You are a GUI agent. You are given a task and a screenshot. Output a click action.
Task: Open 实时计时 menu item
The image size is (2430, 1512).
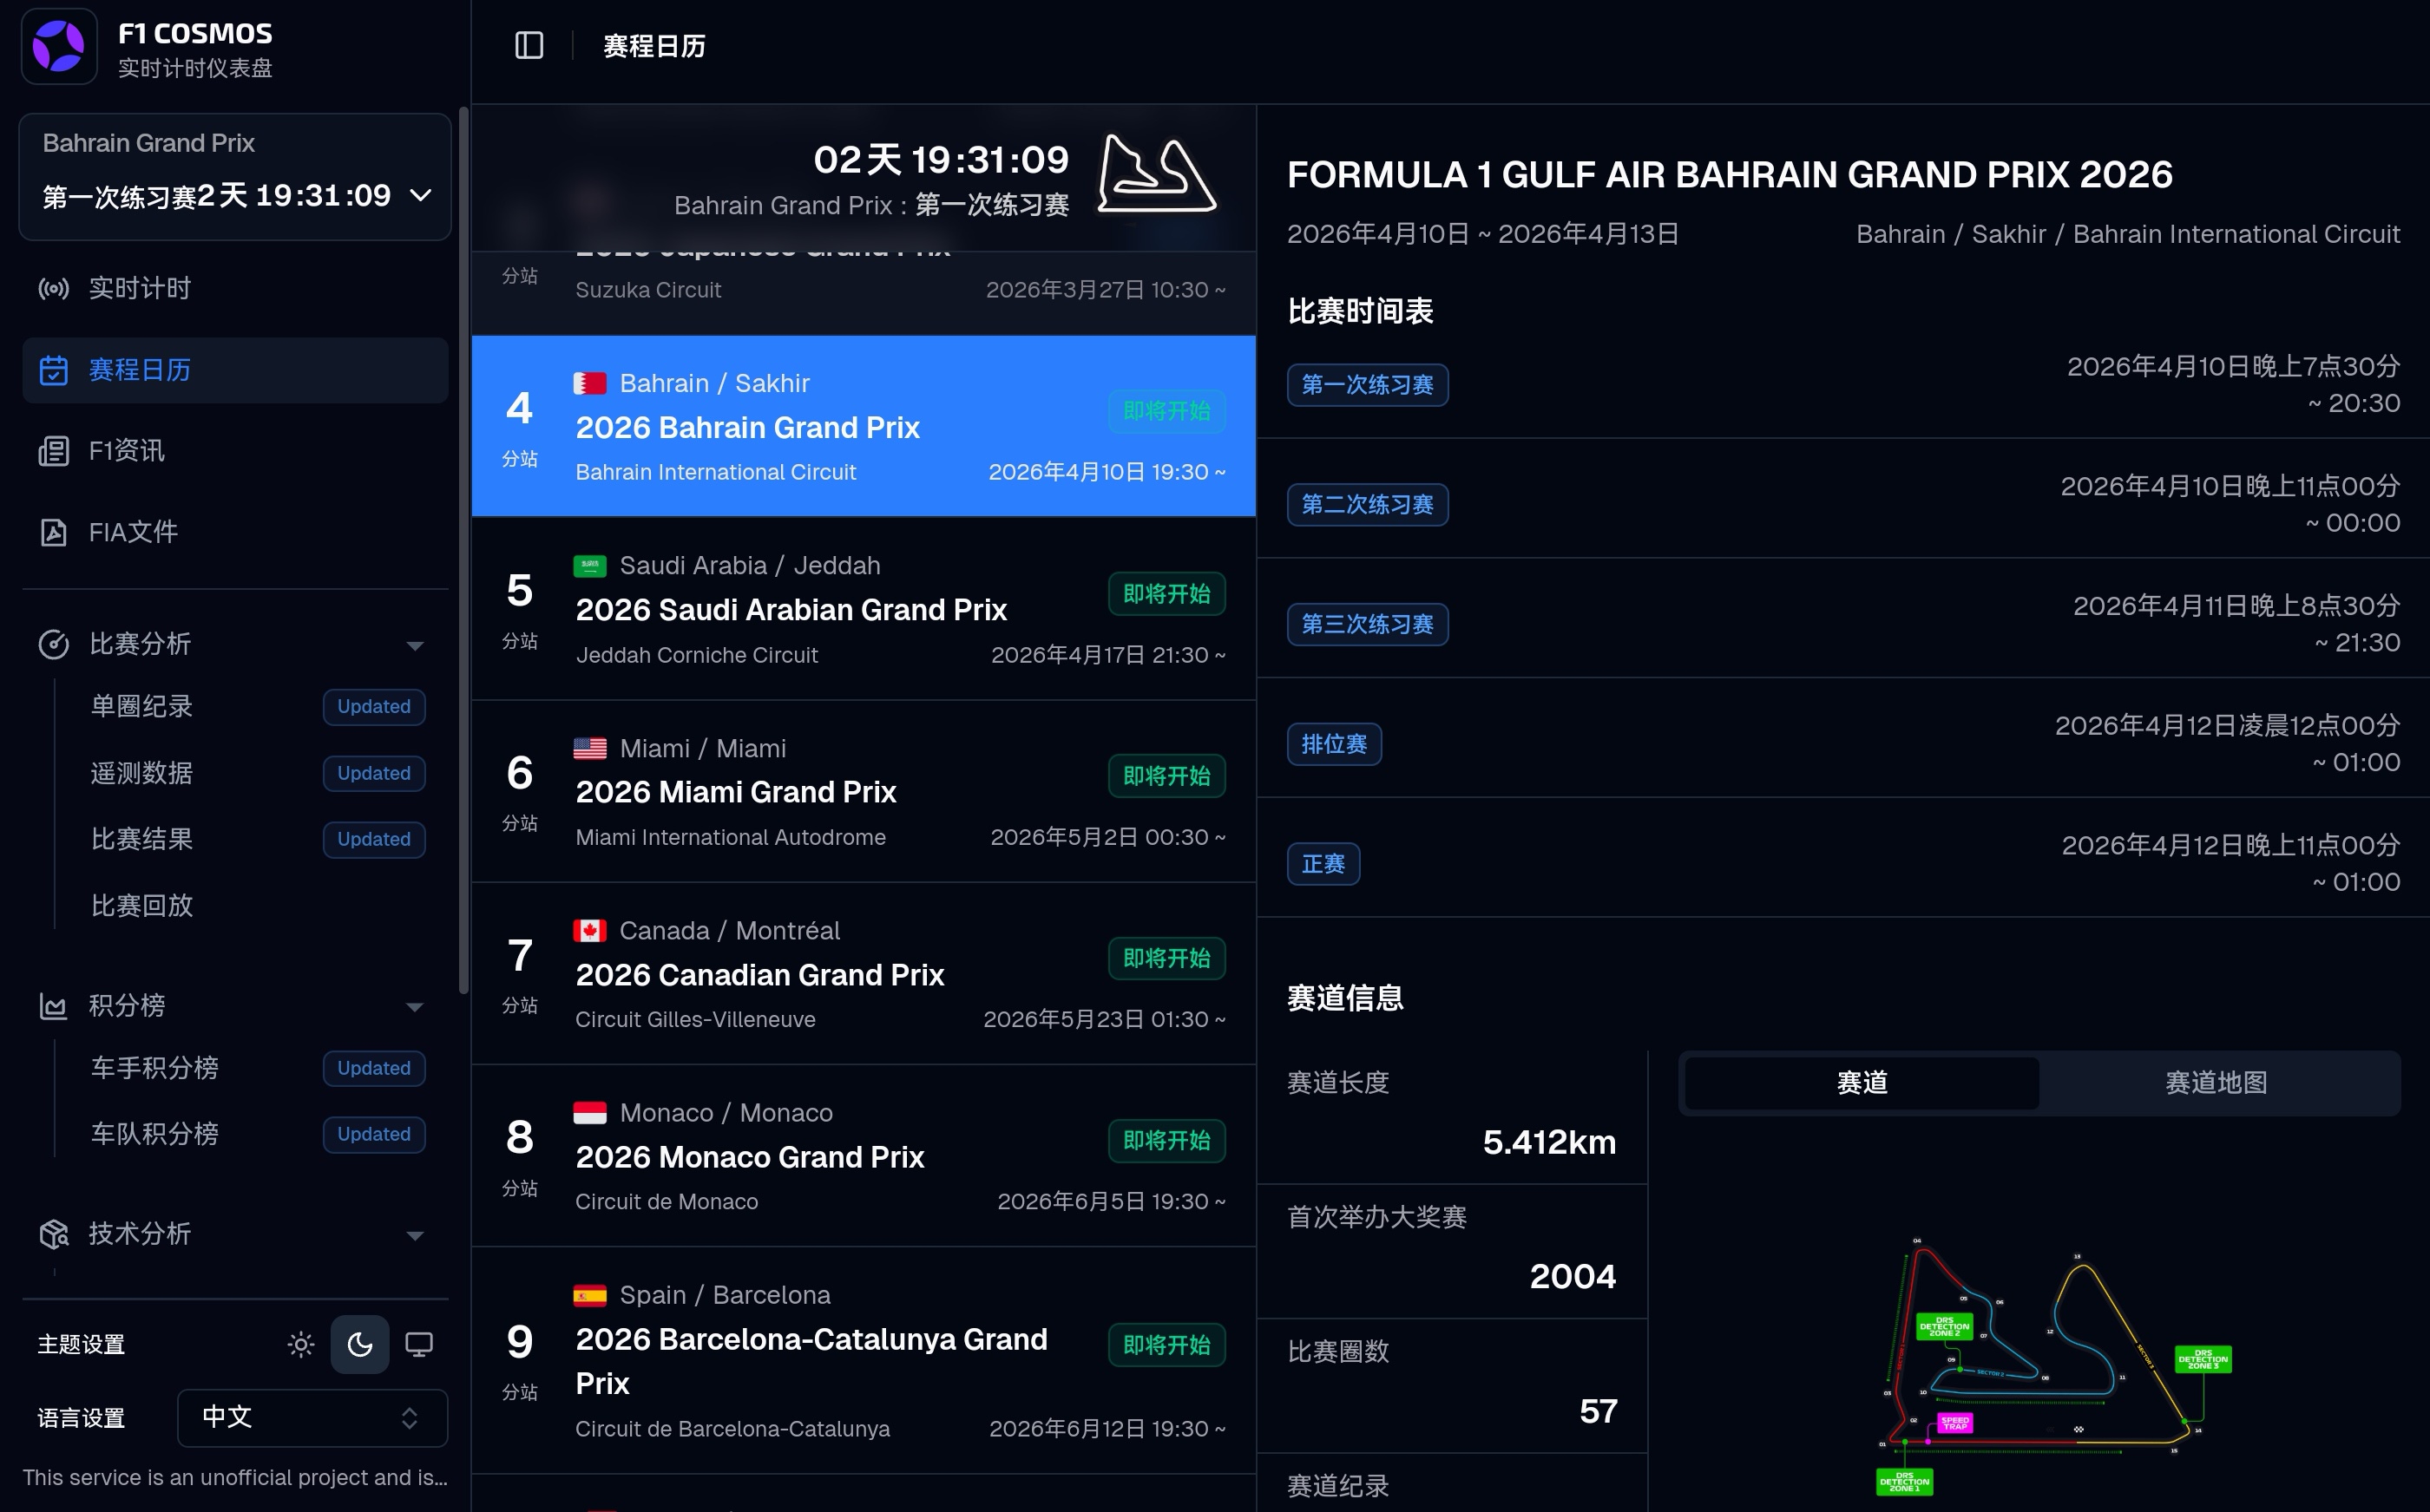coord(235,289)
